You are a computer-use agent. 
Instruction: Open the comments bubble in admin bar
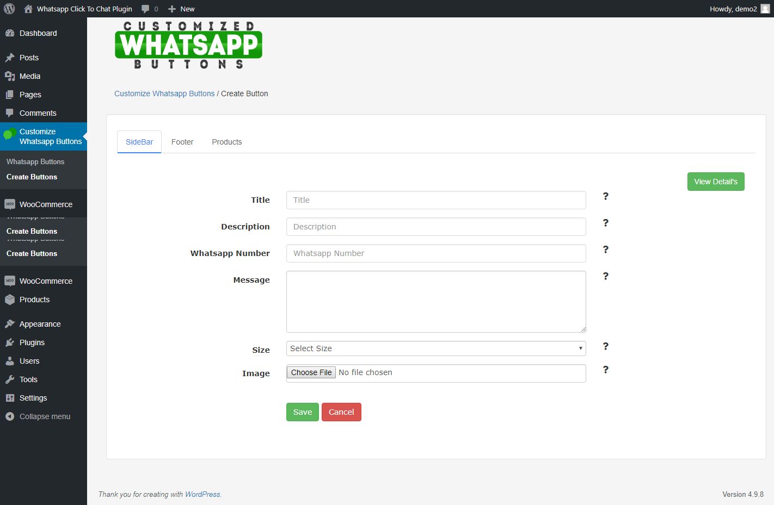tap(150, 9)
